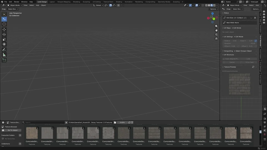The width and height of the screenshot is (267, 150).
Task: Switch perspective/orthographic grid icon
Action: click(x=216, y=39)
